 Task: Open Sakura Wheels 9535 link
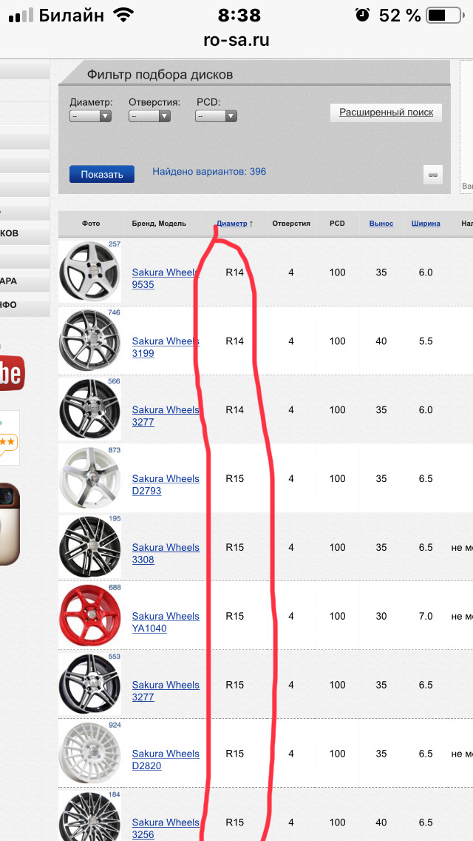coord(166,278)
